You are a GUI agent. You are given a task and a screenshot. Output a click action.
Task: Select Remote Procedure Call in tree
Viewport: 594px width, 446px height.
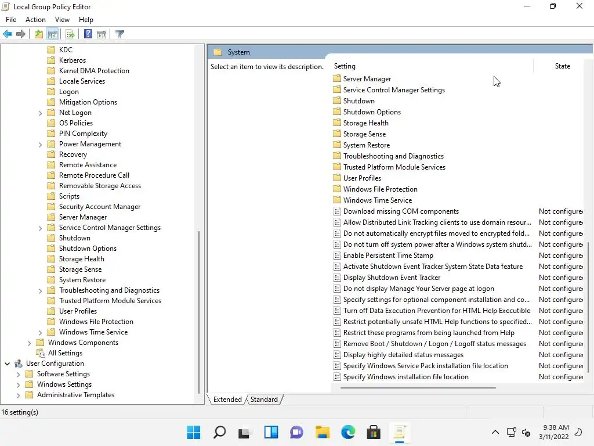pos(94,175)
